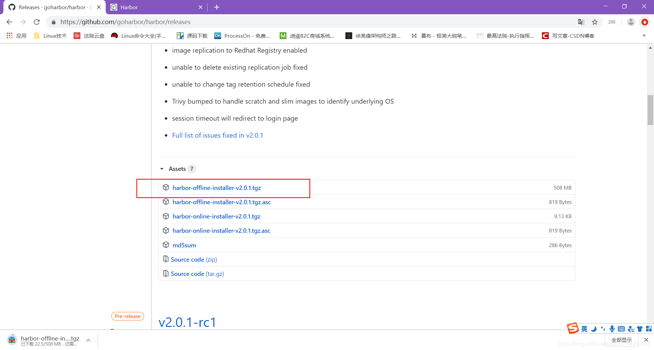
Task: Reload the current page
Action: coord(37,22)
